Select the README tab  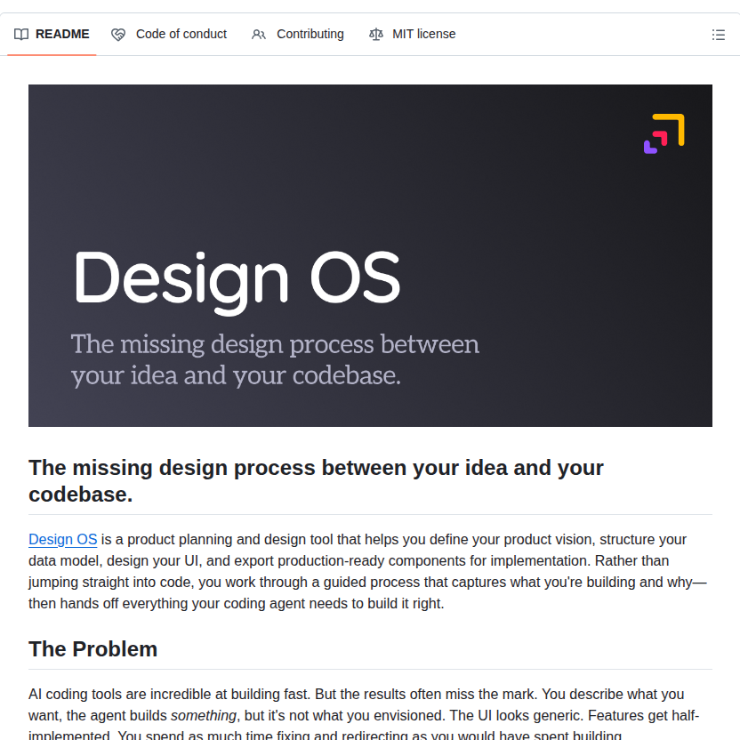point(61,34)
